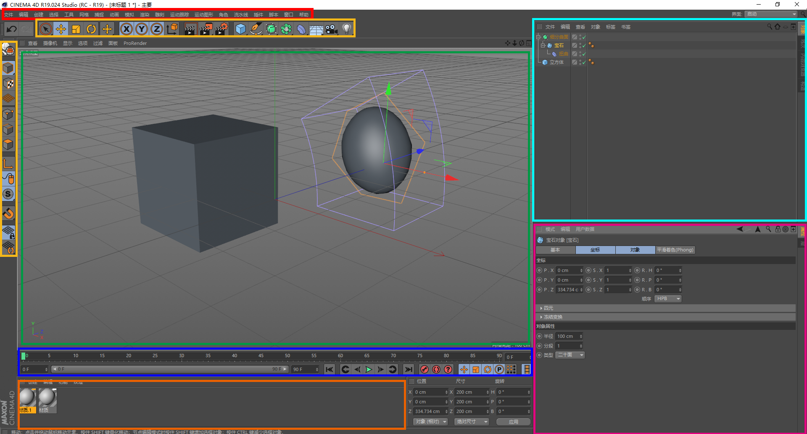This screenshot has height=434, width=807.
Task: Select edges mode in left toolbar
Action: click(8, 129)
